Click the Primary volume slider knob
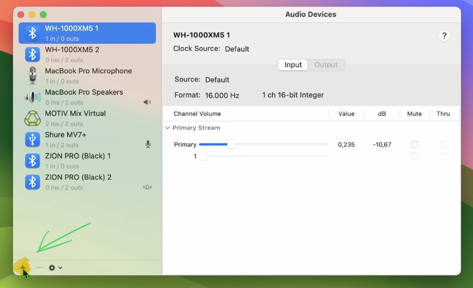Image resolution: width=473 pixels, height=288 pixels. coord(232,144)
